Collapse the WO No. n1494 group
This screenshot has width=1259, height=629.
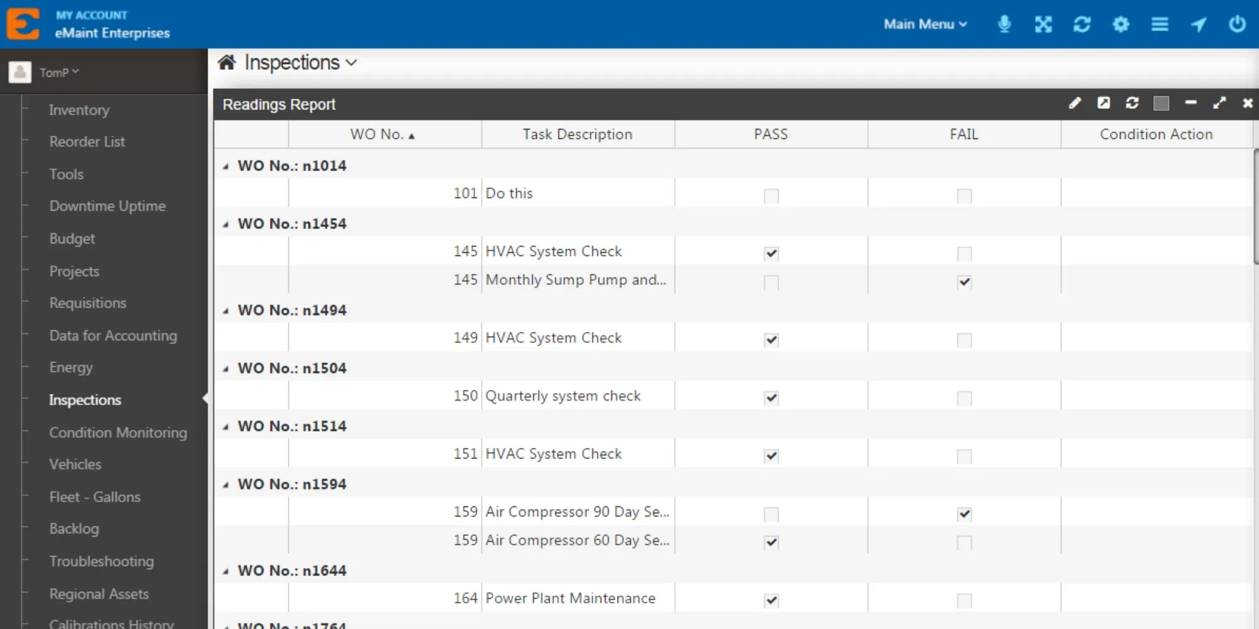225,311
